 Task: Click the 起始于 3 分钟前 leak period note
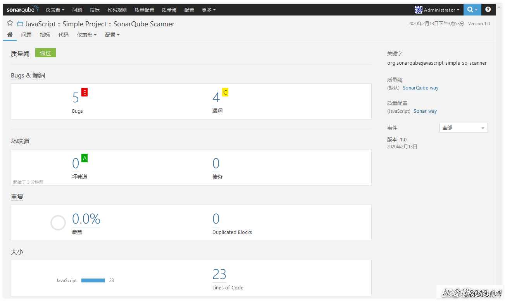click(28, 182)
